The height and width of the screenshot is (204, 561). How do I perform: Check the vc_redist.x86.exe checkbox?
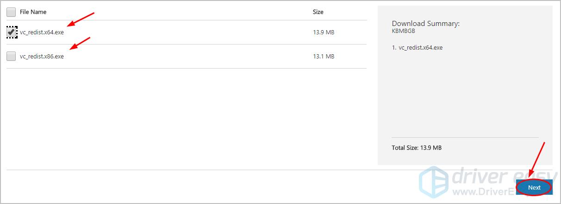pyautogui.click(x=11, y=56)
